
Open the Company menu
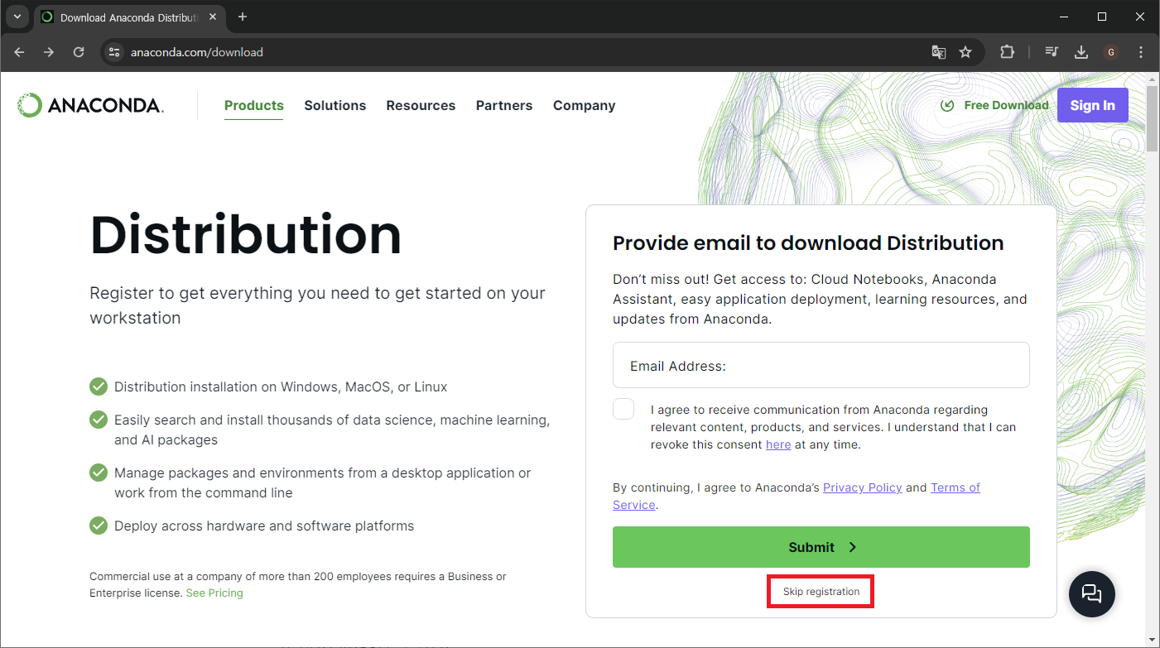[x=585, y=105]
